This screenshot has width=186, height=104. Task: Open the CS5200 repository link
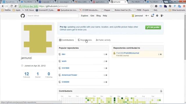65,82
